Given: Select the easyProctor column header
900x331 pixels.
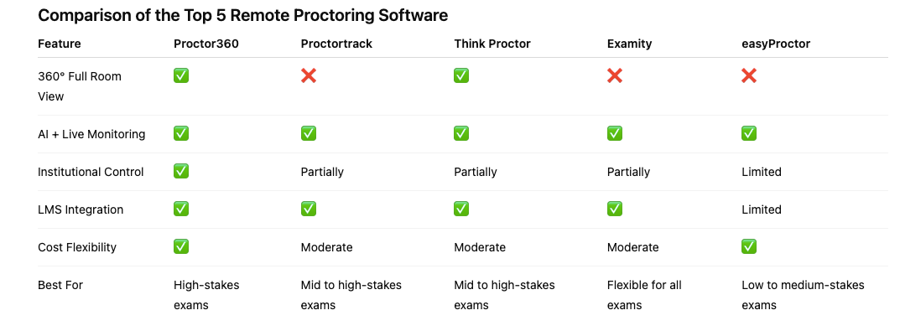Looking at the screenshot, I should 776,44.
